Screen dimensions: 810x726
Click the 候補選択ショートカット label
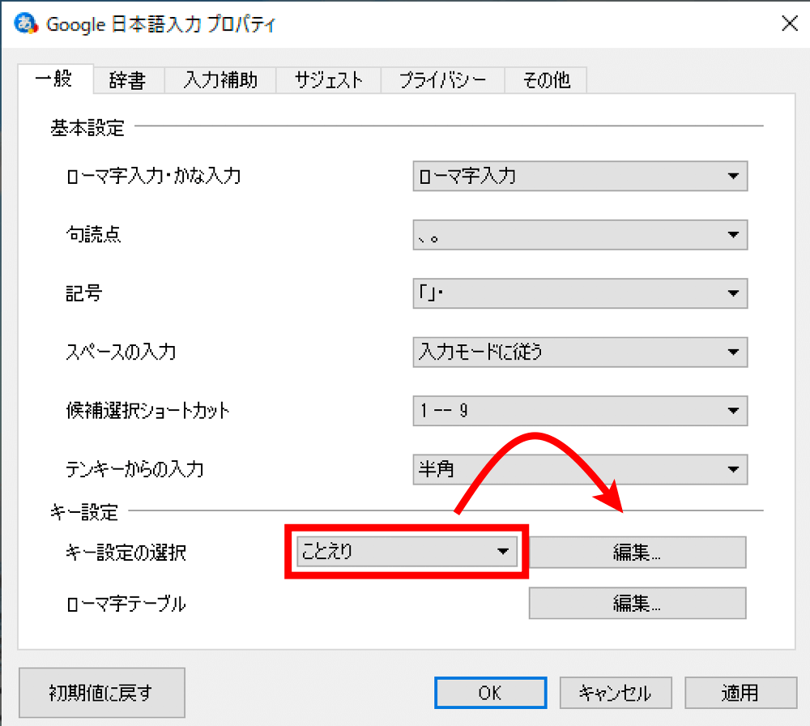tap(147, 410)
